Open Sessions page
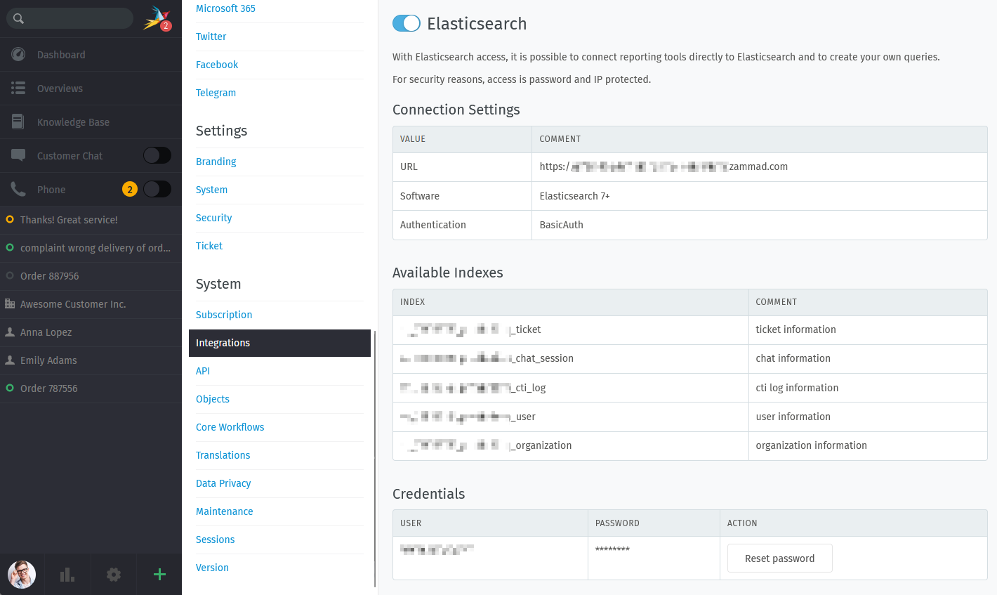This screenshot has width=997, height=595. pos(215,540)
